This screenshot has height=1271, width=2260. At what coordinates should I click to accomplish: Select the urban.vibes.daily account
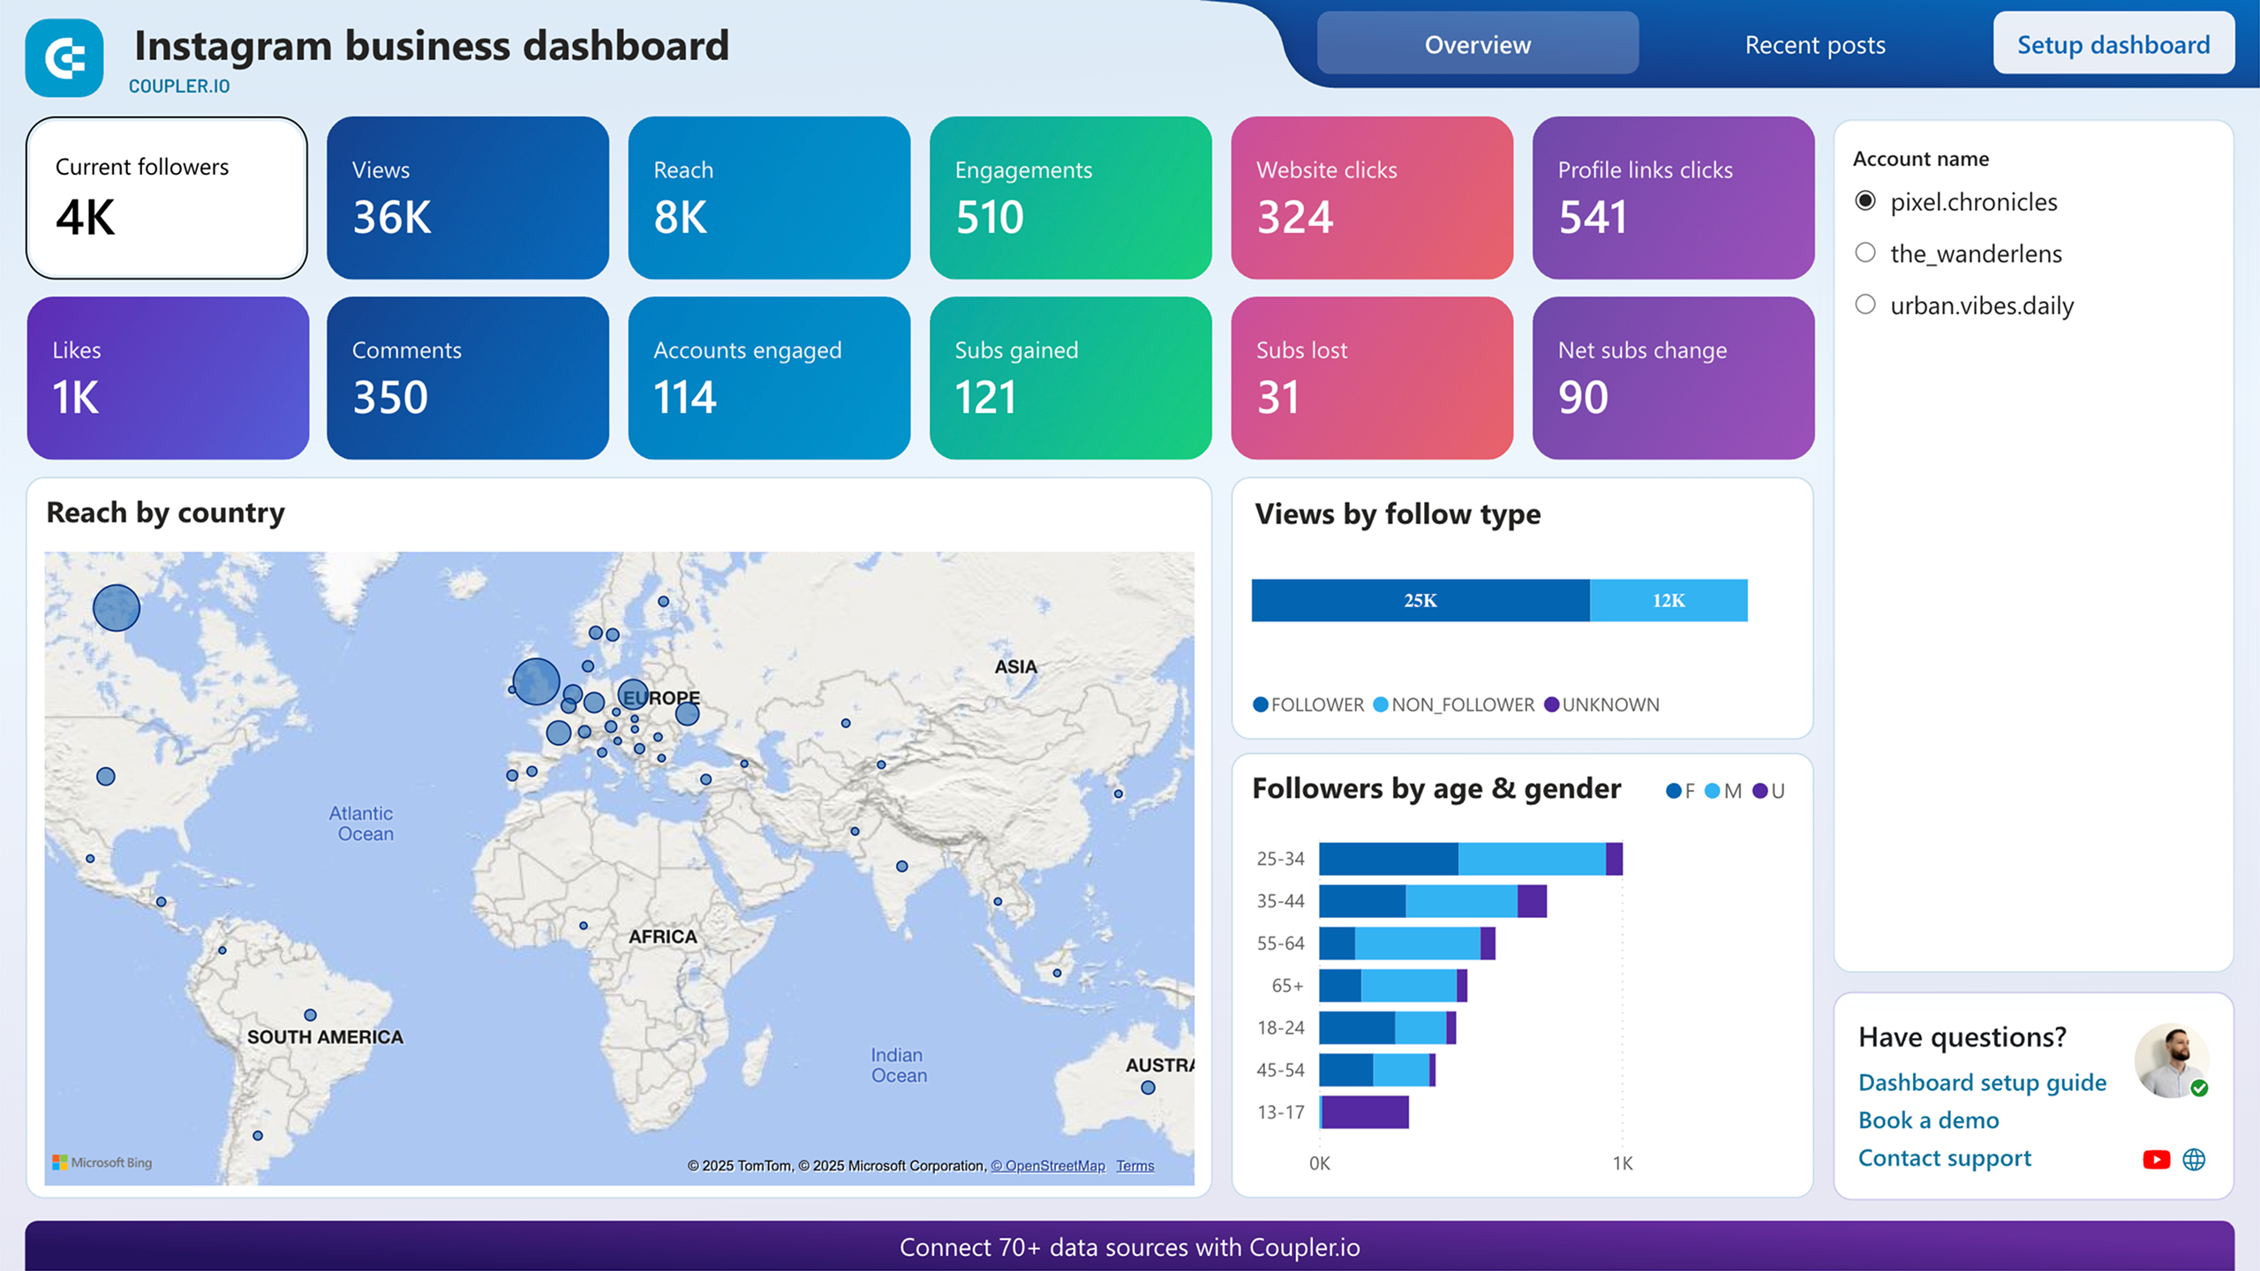point(1865,305)
